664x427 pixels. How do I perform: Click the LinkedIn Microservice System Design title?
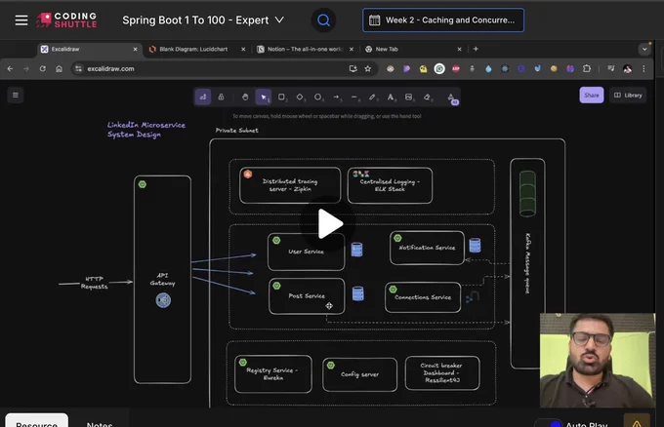click(x=145, y=130)
